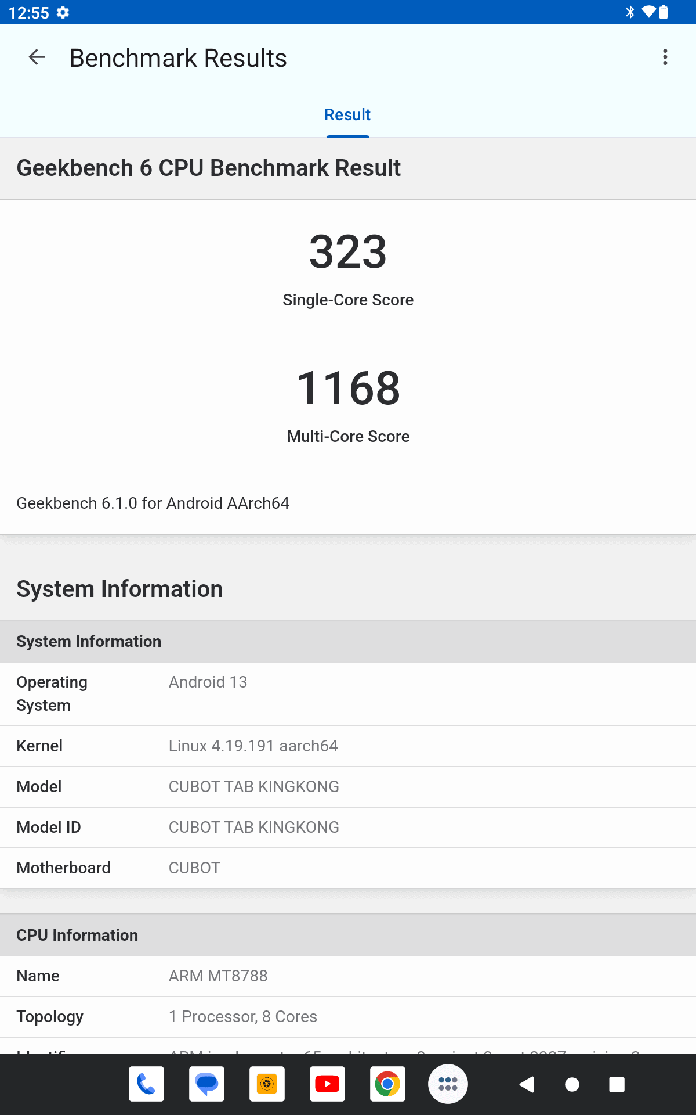Tap the Bluetooth status icon
Image resolution: width=696 pixels, height=1115 pixels.
[630, 12]
